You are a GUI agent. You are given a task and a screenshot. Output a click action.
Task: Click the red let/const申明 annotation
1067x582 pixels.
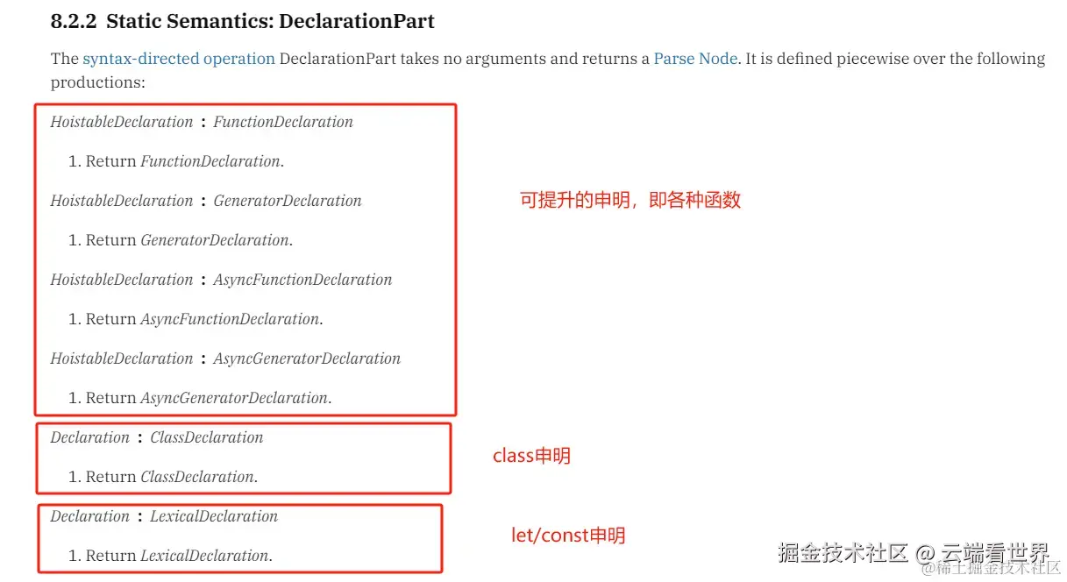pos(568,535)
